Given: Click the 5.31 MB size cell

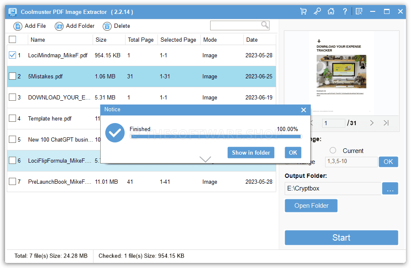Looking at the screenshot, I should pyautogui.click(x=105, y=97).
